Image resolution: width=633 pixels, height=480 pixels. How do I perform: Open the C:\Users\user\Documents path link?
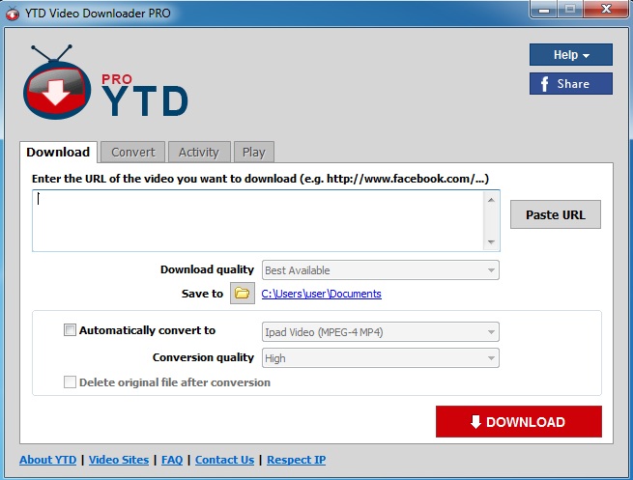[322, 294]
